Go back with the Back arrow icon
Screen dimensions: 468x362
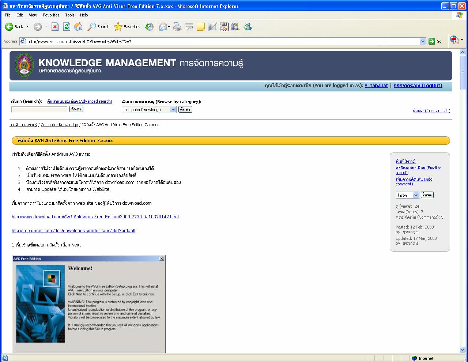[x=9, y=27]
